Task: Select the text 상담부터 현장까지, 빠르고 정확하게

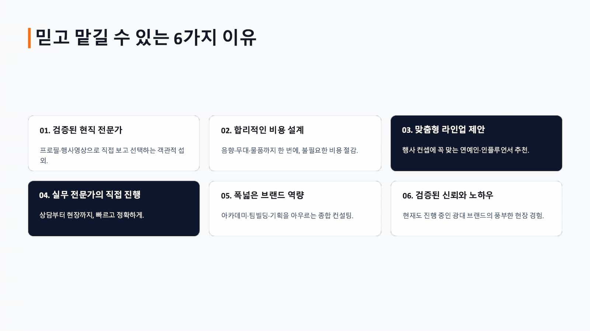Action: coord(91,215)
